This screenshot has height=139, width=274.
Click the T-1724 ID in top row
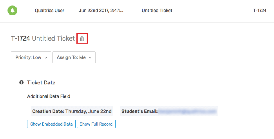point(259,11)
